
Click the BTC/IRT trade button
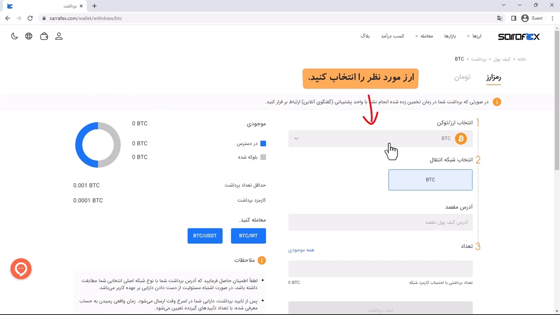pos(248,236)
